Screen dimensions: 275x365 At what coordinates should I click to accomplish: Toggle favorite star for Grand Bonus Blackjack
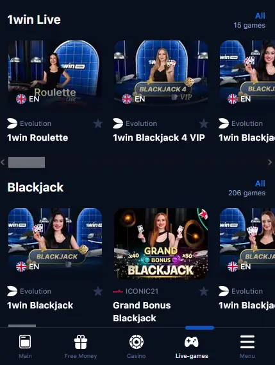tap(204, 291)
